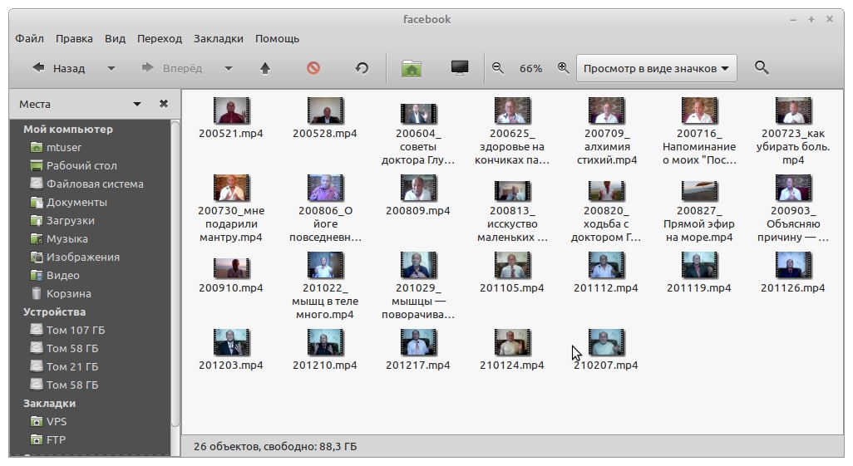
Task: Open the Home folder icon
Action: pyautogui.click(x=412, y=68)
